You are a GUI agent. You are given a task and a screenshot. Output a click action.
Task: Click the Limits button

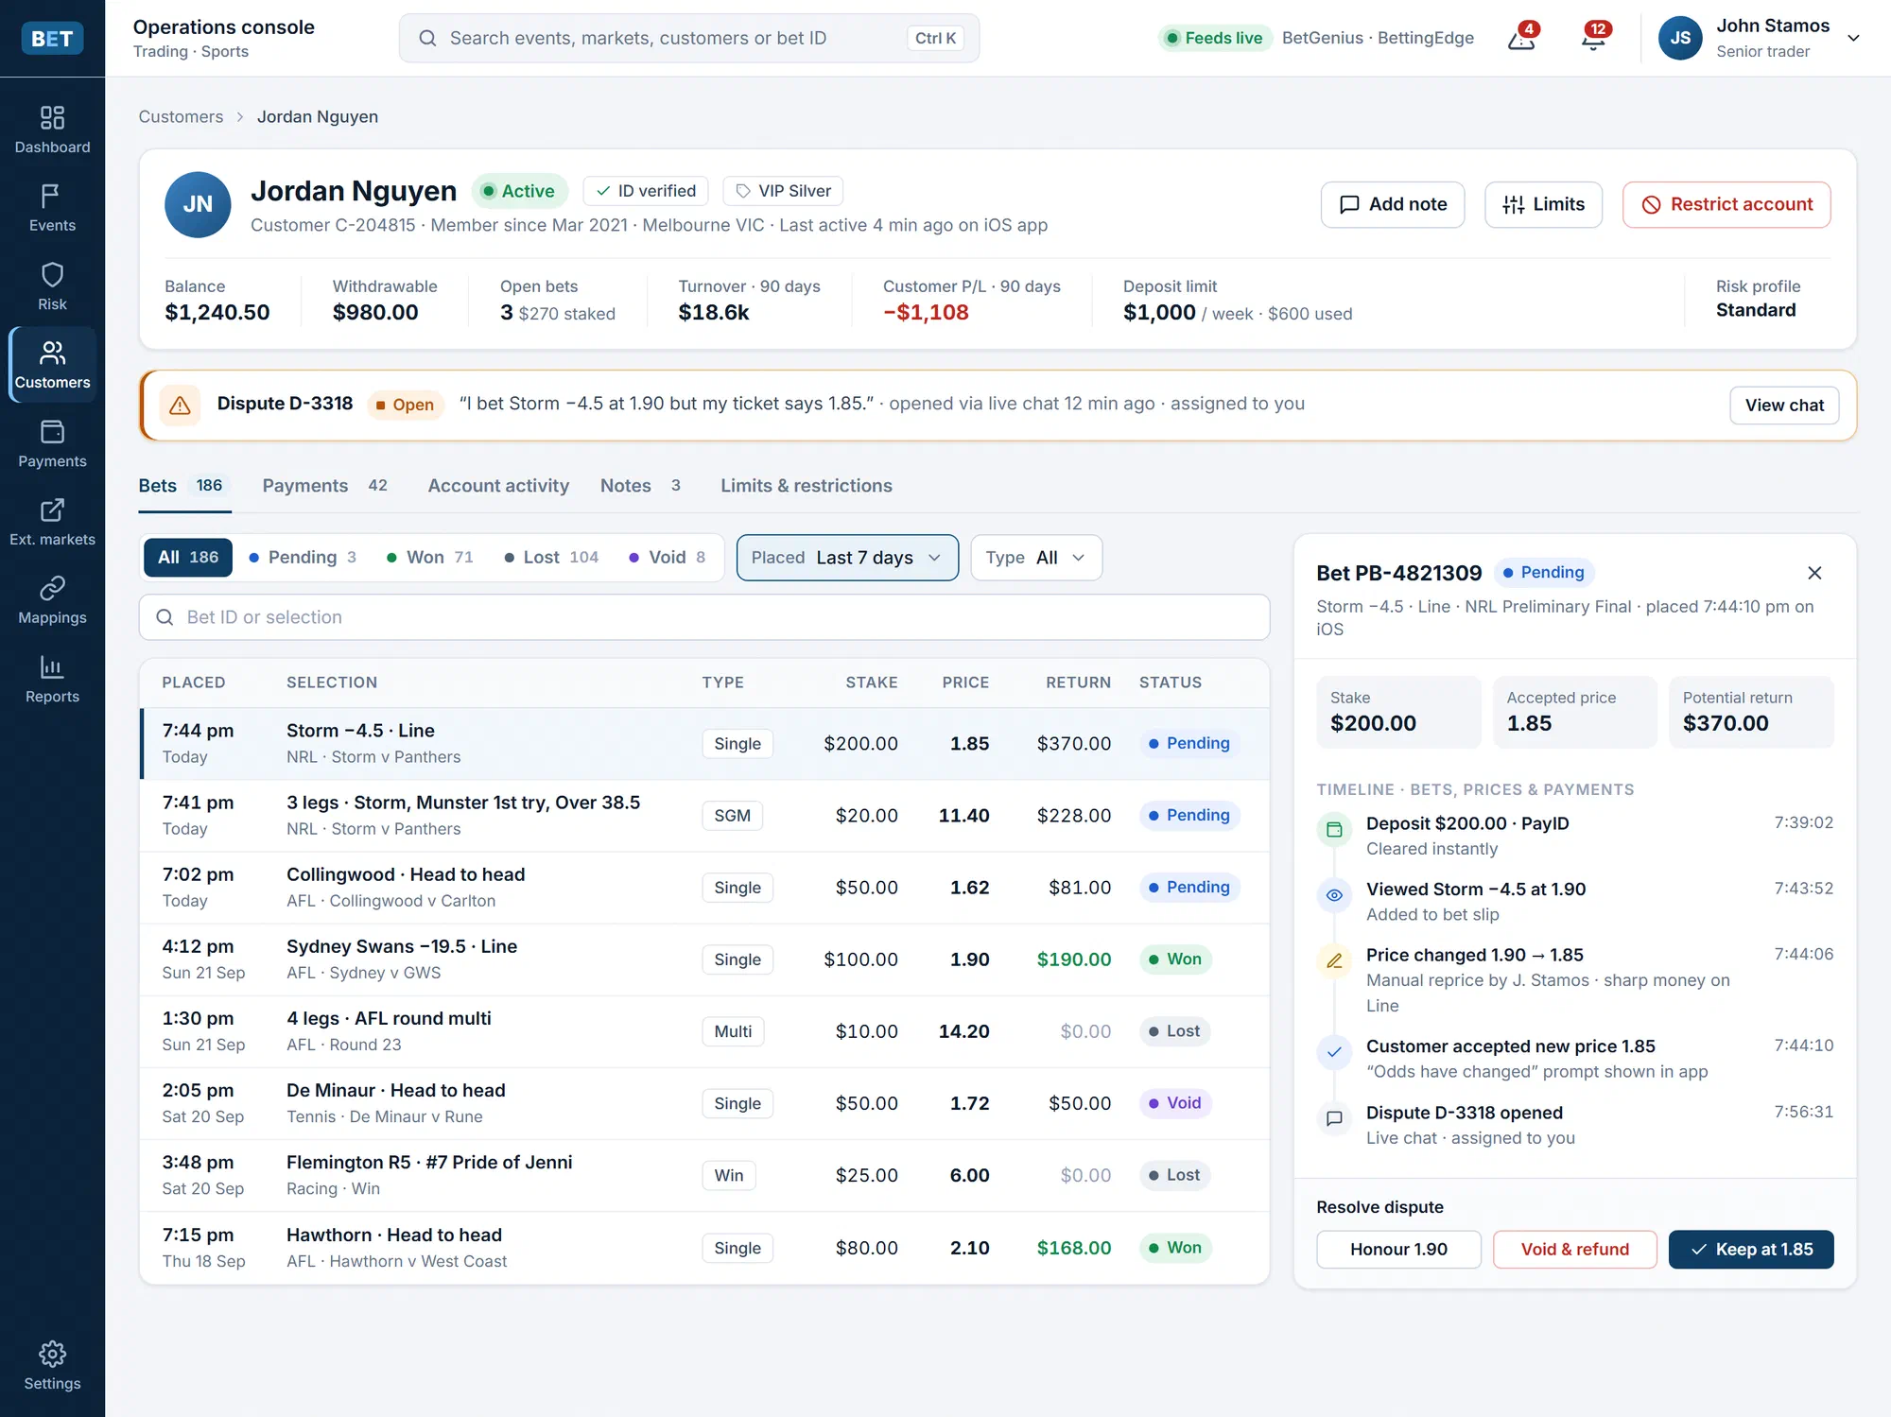coord(1544,204)
